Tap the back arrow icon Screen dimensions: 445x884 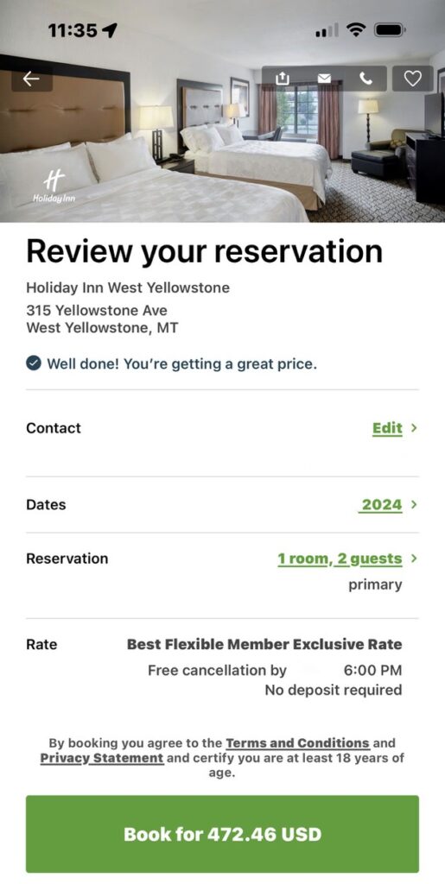point(32,79)
